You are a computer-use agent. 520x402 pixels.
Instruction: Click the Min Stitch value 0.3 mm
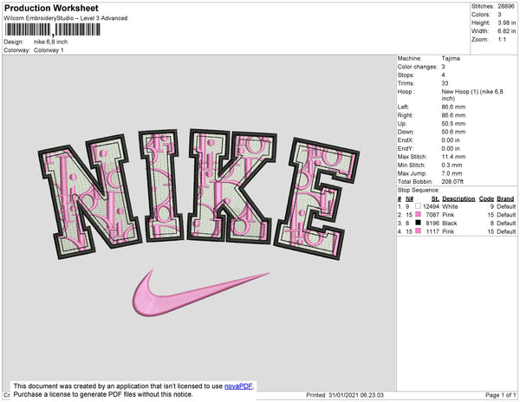[452, 165]
